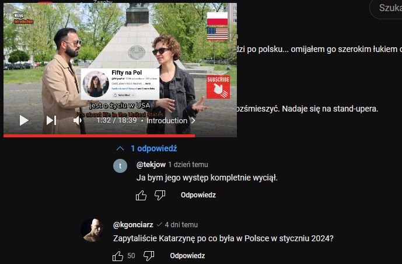Image resolution: width=402 pixels, height=264 pixels.
Task: Dislike the @kgonciarz comment
Action: tap(149, 256)
